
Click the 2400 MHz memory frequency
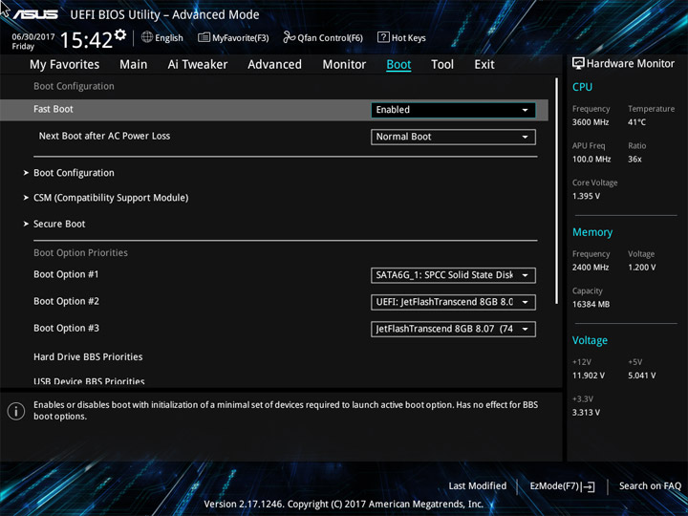(591, 268)
